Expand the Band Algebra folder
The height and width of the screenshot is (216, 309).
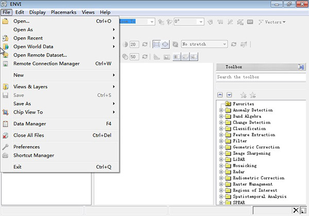[221, 116]
